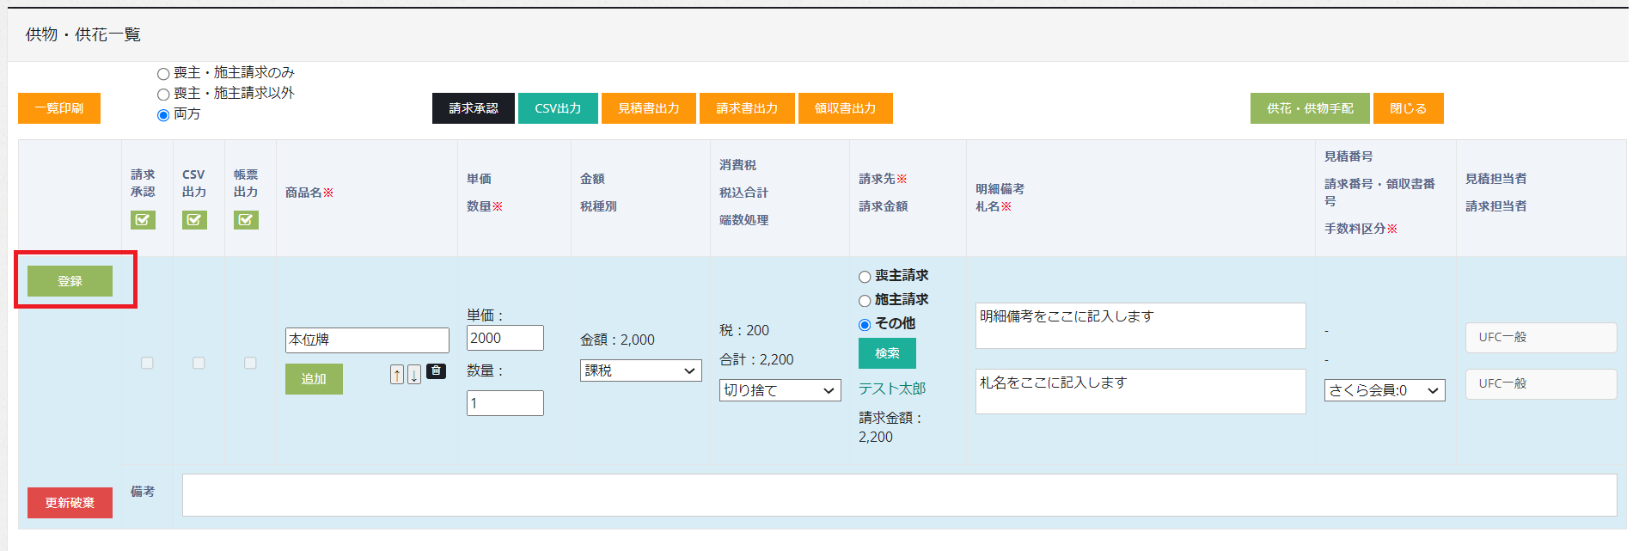
Task: Click the 単価 input field showing 2000
Action: click(505, 338)
